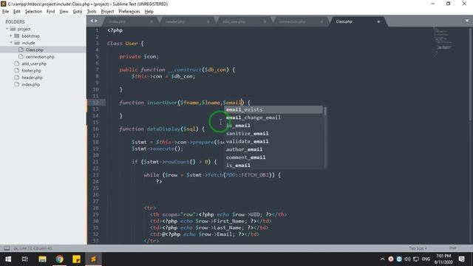Open the Windows Start menu

point(8,259)
